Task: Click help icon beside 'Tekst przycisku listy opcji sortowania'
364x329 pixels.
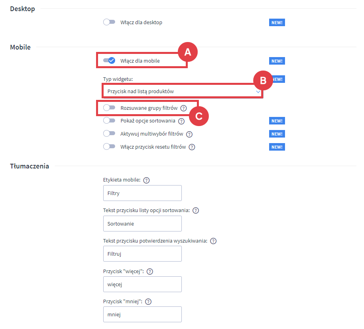Action: click(196, 210)
